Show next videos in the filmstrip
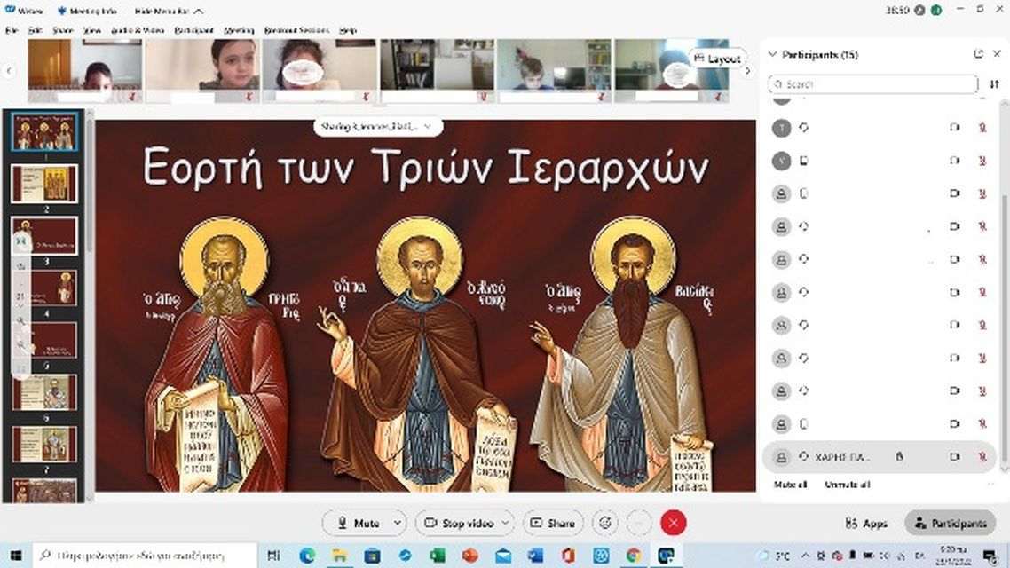1010x568 pixels. point(748,71)
